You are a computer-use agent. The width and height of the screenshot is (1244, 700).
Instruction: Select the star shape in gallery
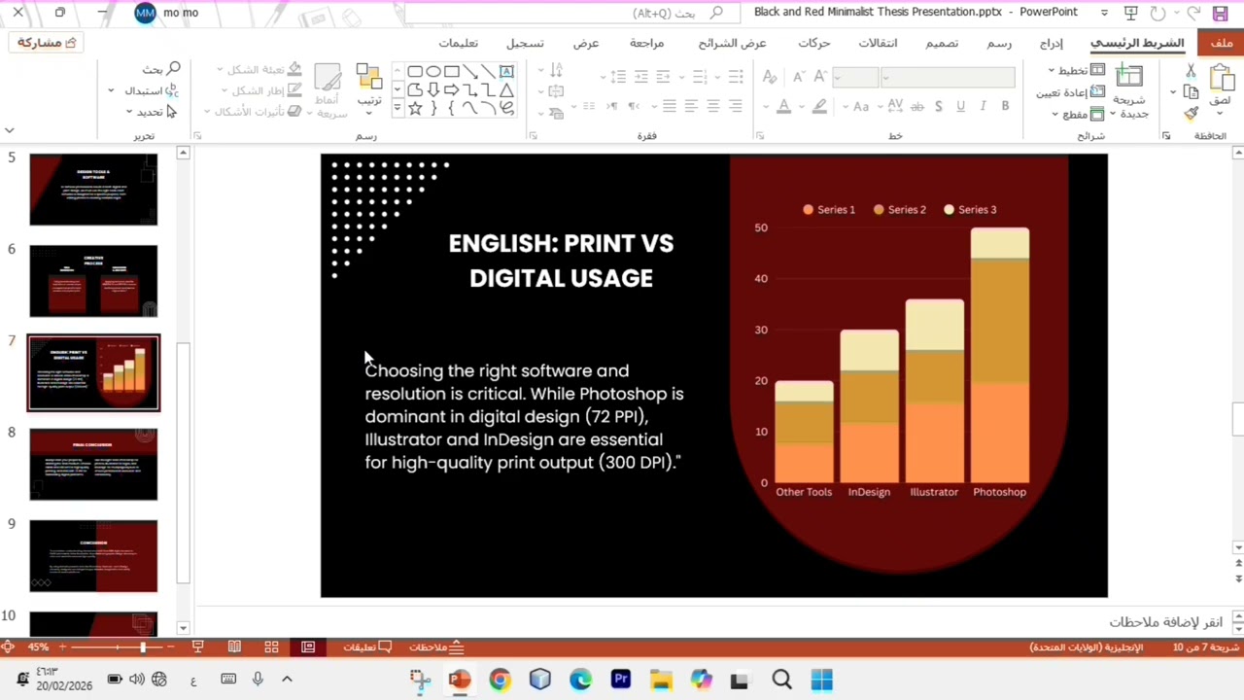415,109
